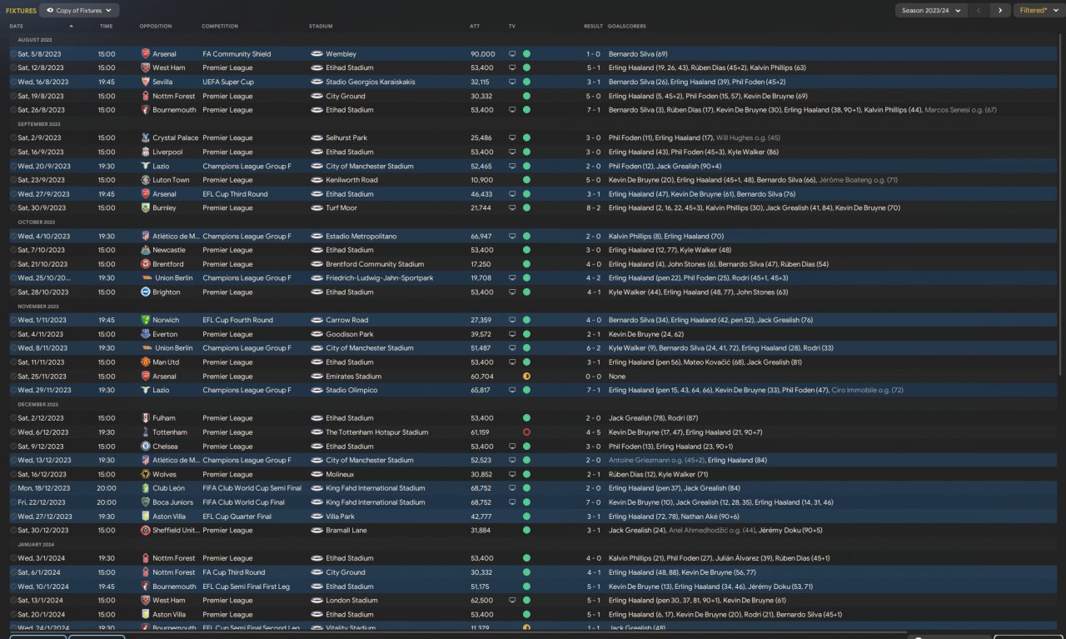Open the Copy of Fixtures view dropdown
The image size is (1066, 639).
click(79, 11)
